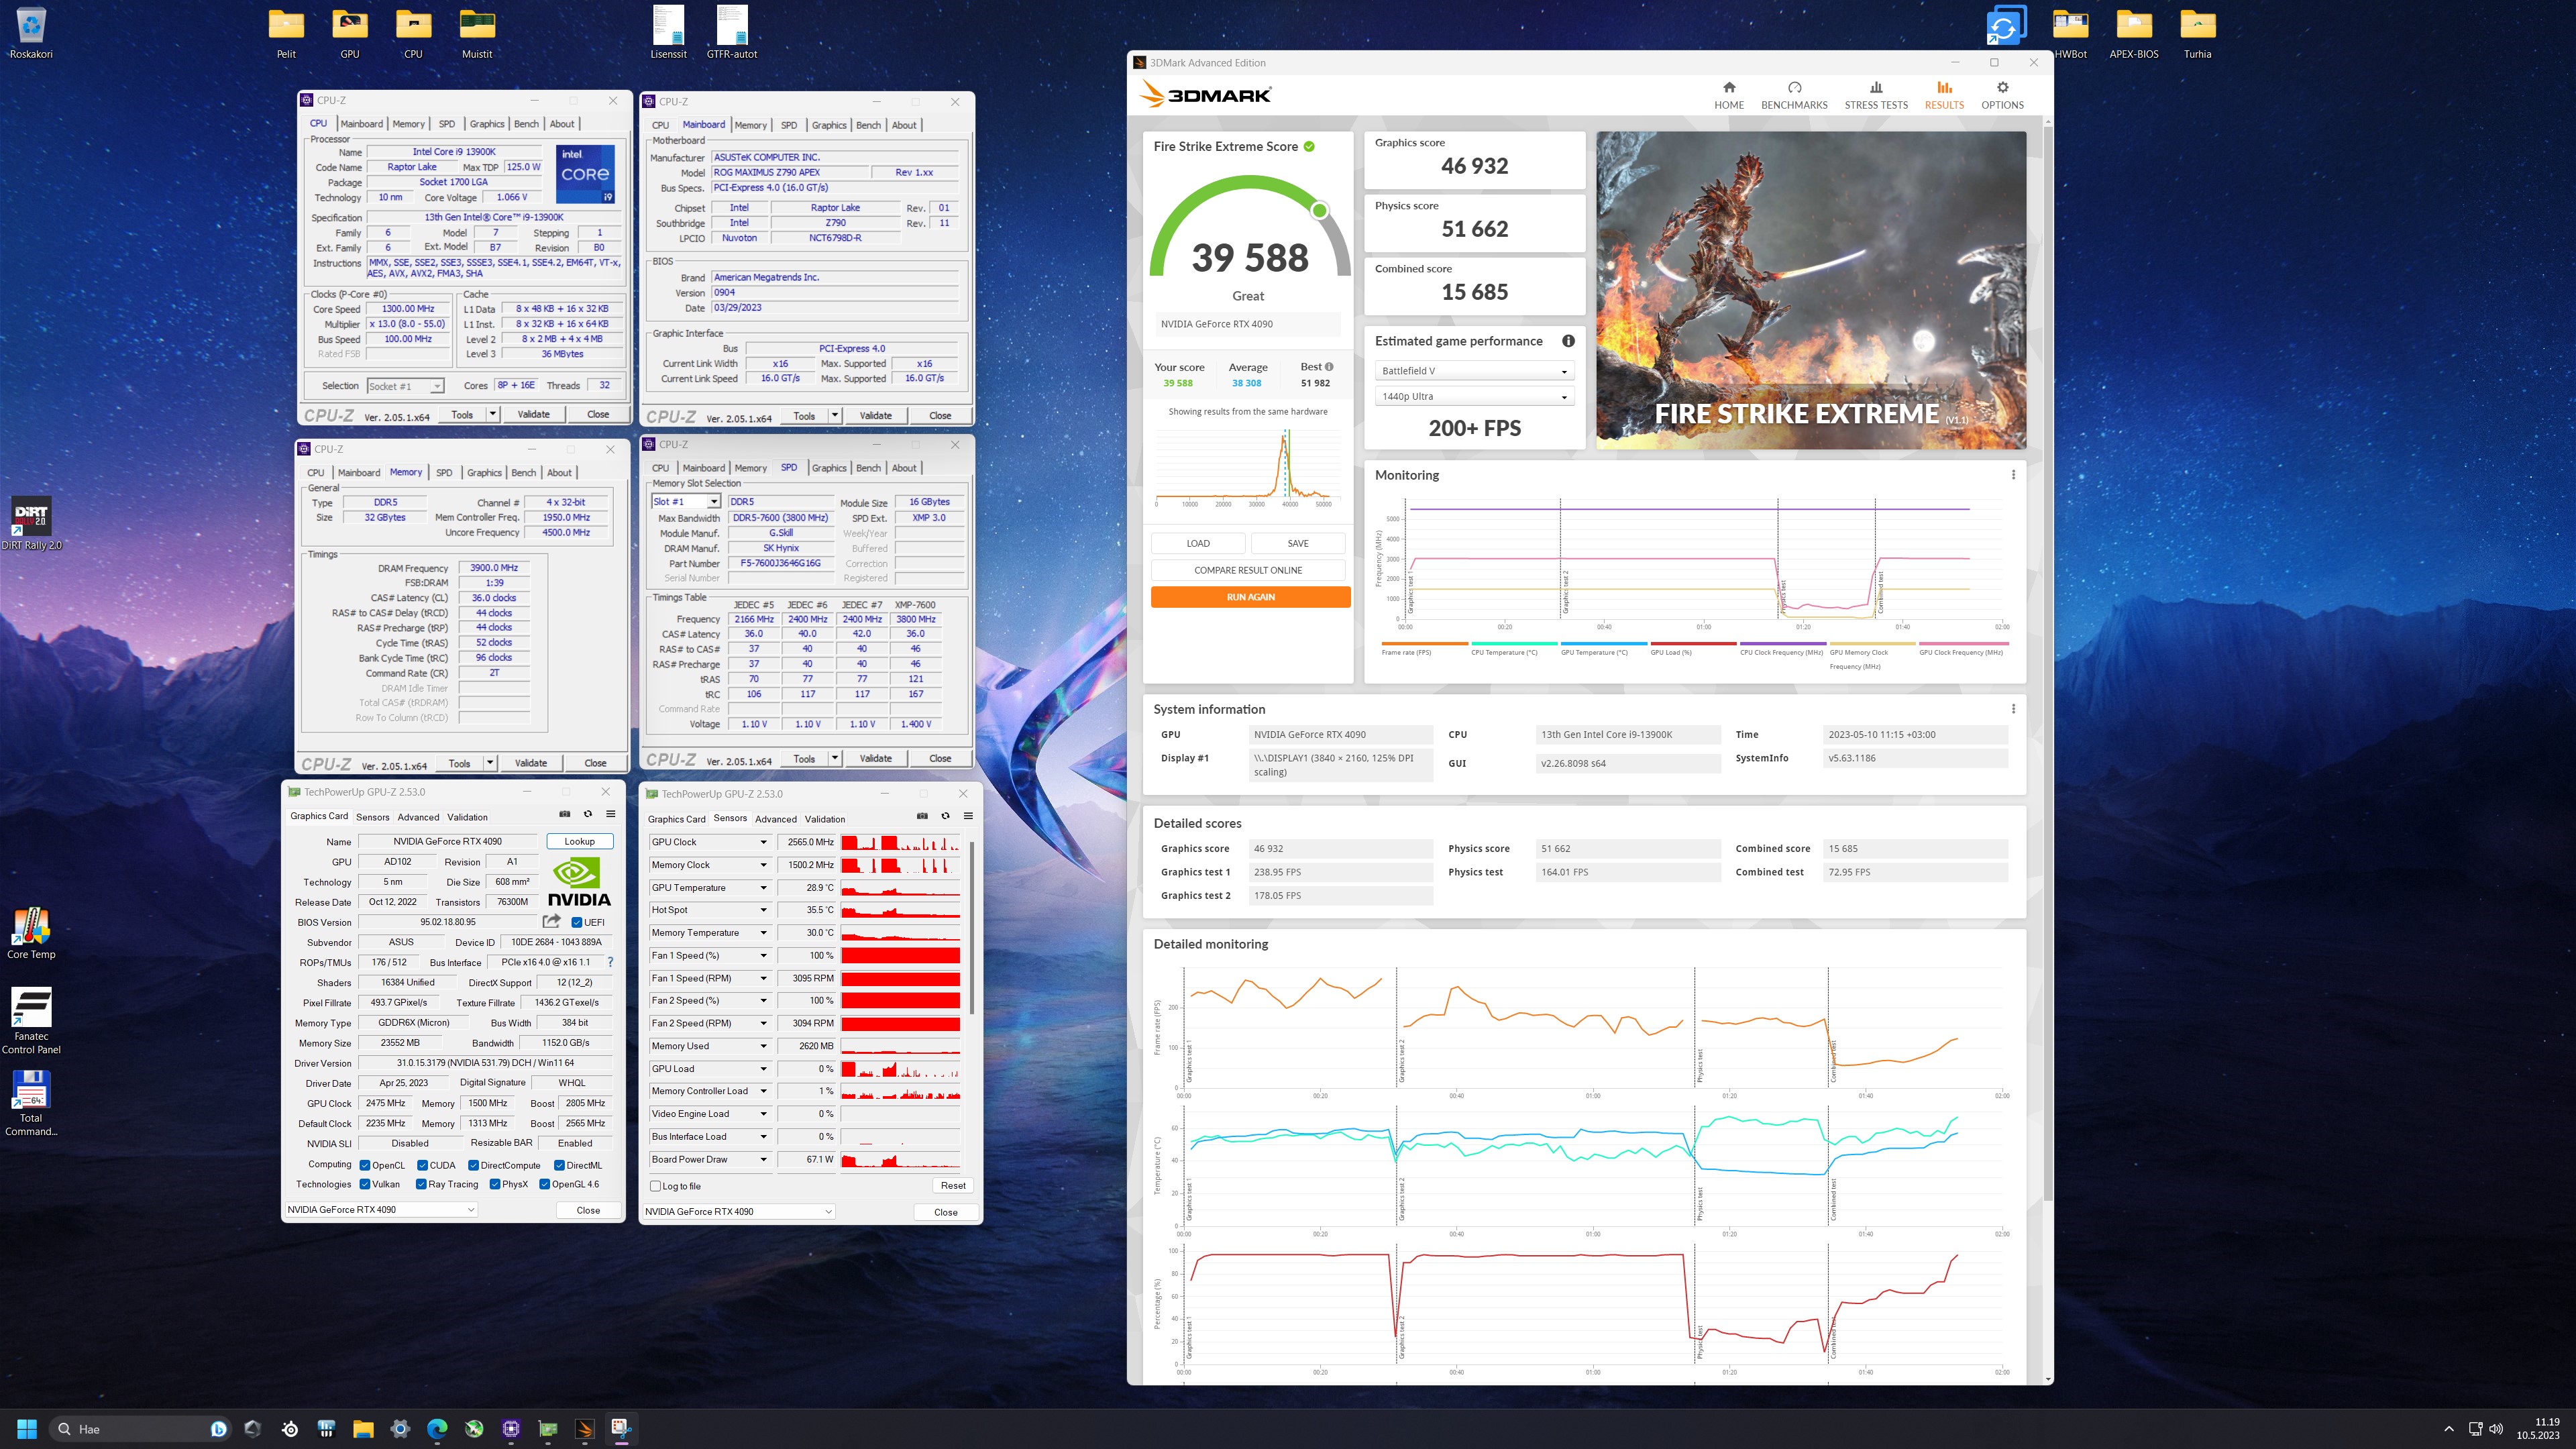Click the RUN AGAIN button in 3DMark

coord(1250,597)
